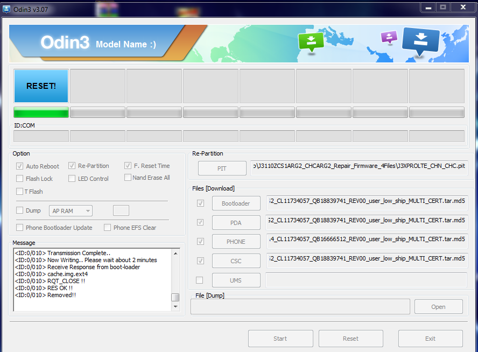Check the T Flash option
Viewport: 478px width, 352px height.
coord(19,192)
